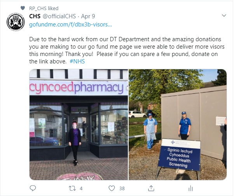Screen dimensions: 239x196
Task: Open the share tweet icon
Action: pos(151,188)
